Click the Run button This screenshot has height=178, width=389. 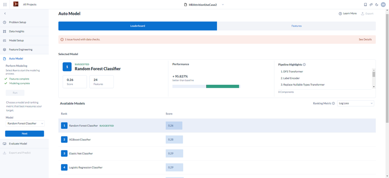pyautogui.click(x=15, y=93)
